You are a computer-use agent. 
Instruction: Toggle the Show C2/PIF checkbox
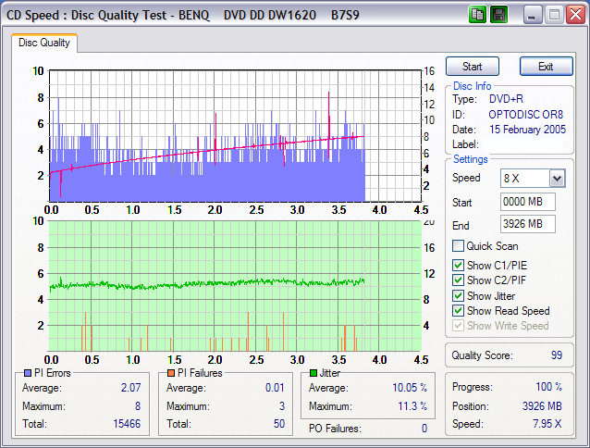pyautogui.click(x=458, y=280)
